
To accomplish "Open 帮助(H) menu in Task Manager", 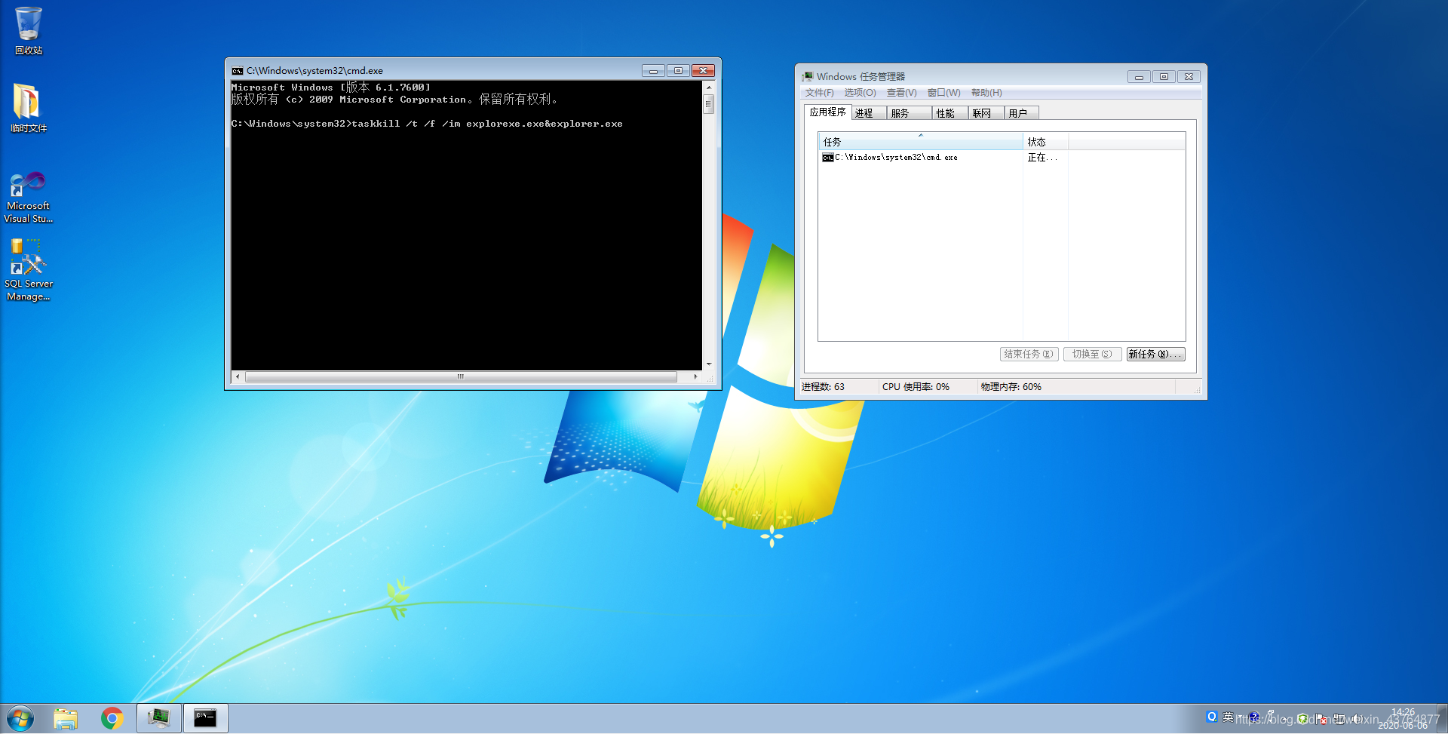I will coord(986,93).
